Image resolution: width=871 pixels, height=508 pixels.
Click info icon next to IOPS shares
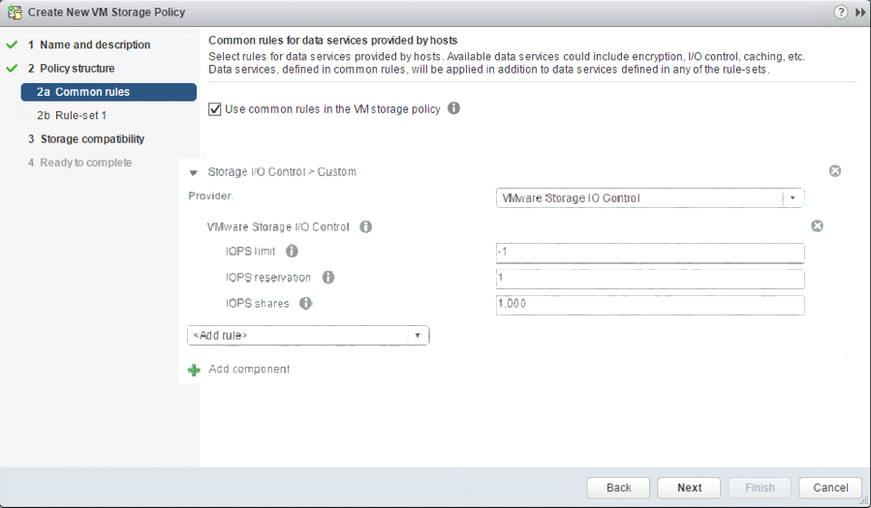click(305, 303)
